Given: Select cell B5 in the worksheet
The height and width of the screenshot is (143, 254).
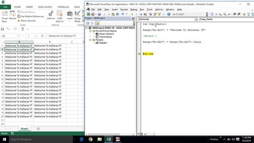Looking at the screenshot, I should [50, 60].
